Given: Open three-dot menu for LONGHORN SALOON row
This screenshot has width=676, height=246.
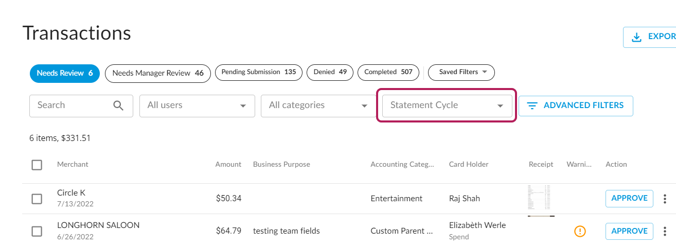Looking at the screenshot, I should click(665, 232).
